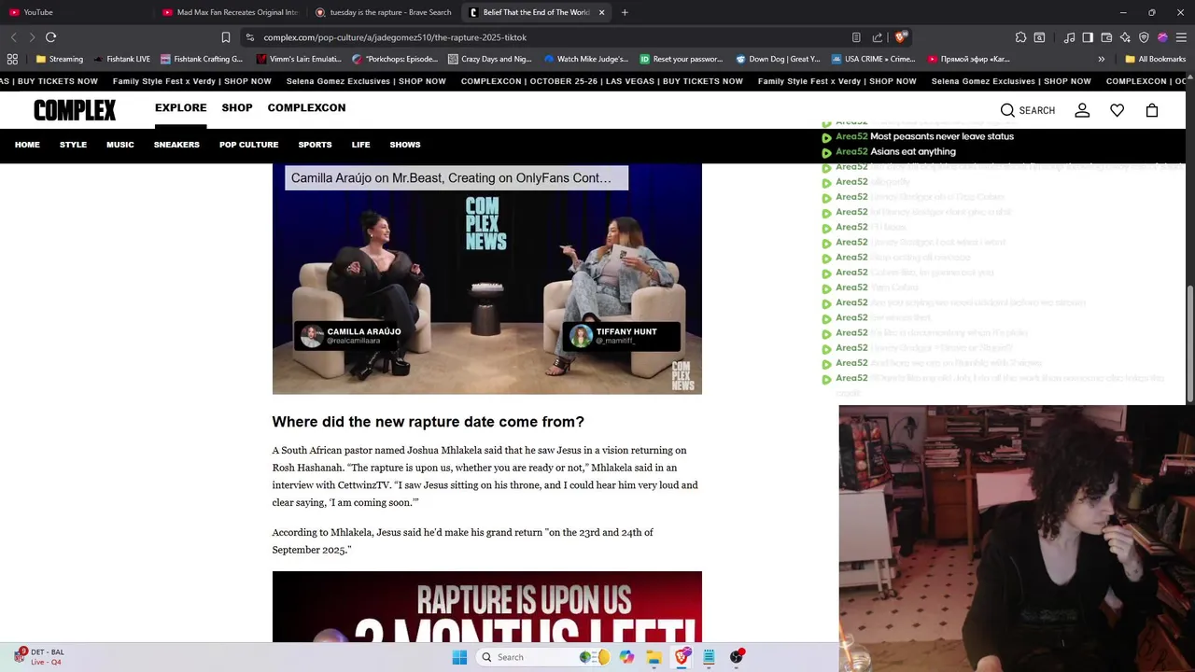Open the Brave Wallet icon
The width and height of the screenshot is (1195, 672).
(x=1106, y=37)
